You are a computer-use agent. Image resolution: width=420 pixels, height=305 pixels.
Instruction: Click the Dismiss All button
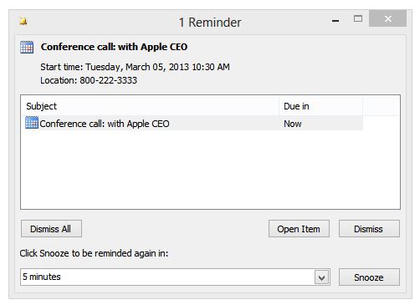pos(51,229)
